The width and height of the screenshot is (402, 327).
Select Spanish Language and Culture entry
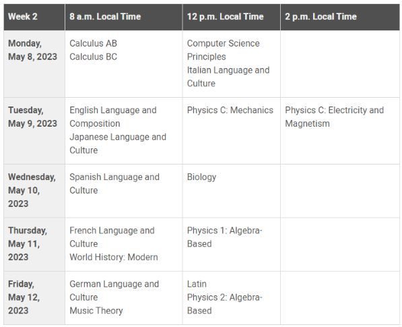114,183
